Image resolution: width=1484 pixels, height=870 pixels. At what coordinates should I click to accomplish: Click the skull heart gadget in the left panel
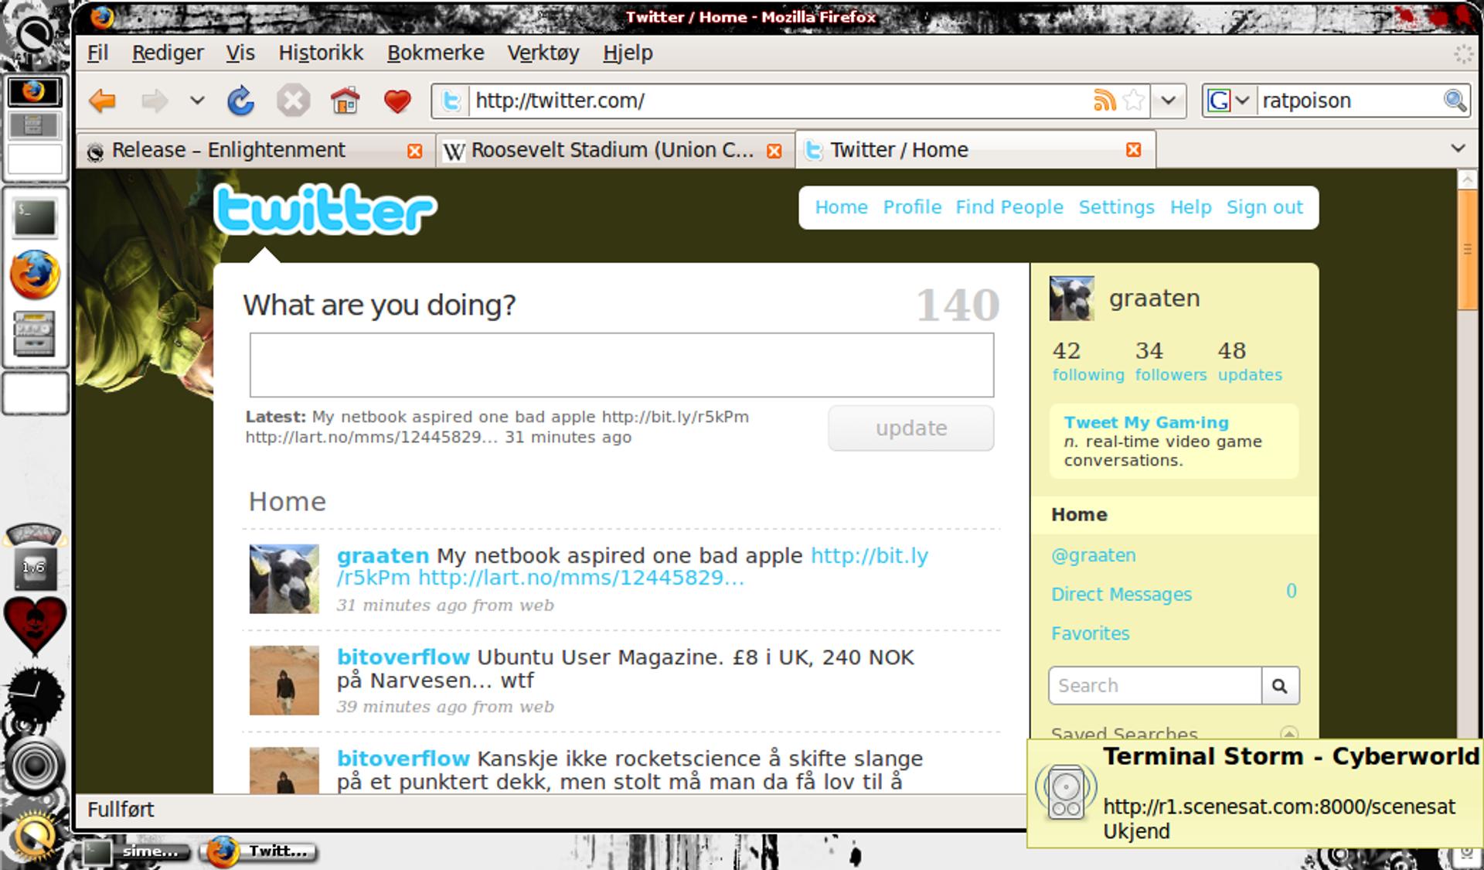(x=35, y=625)
